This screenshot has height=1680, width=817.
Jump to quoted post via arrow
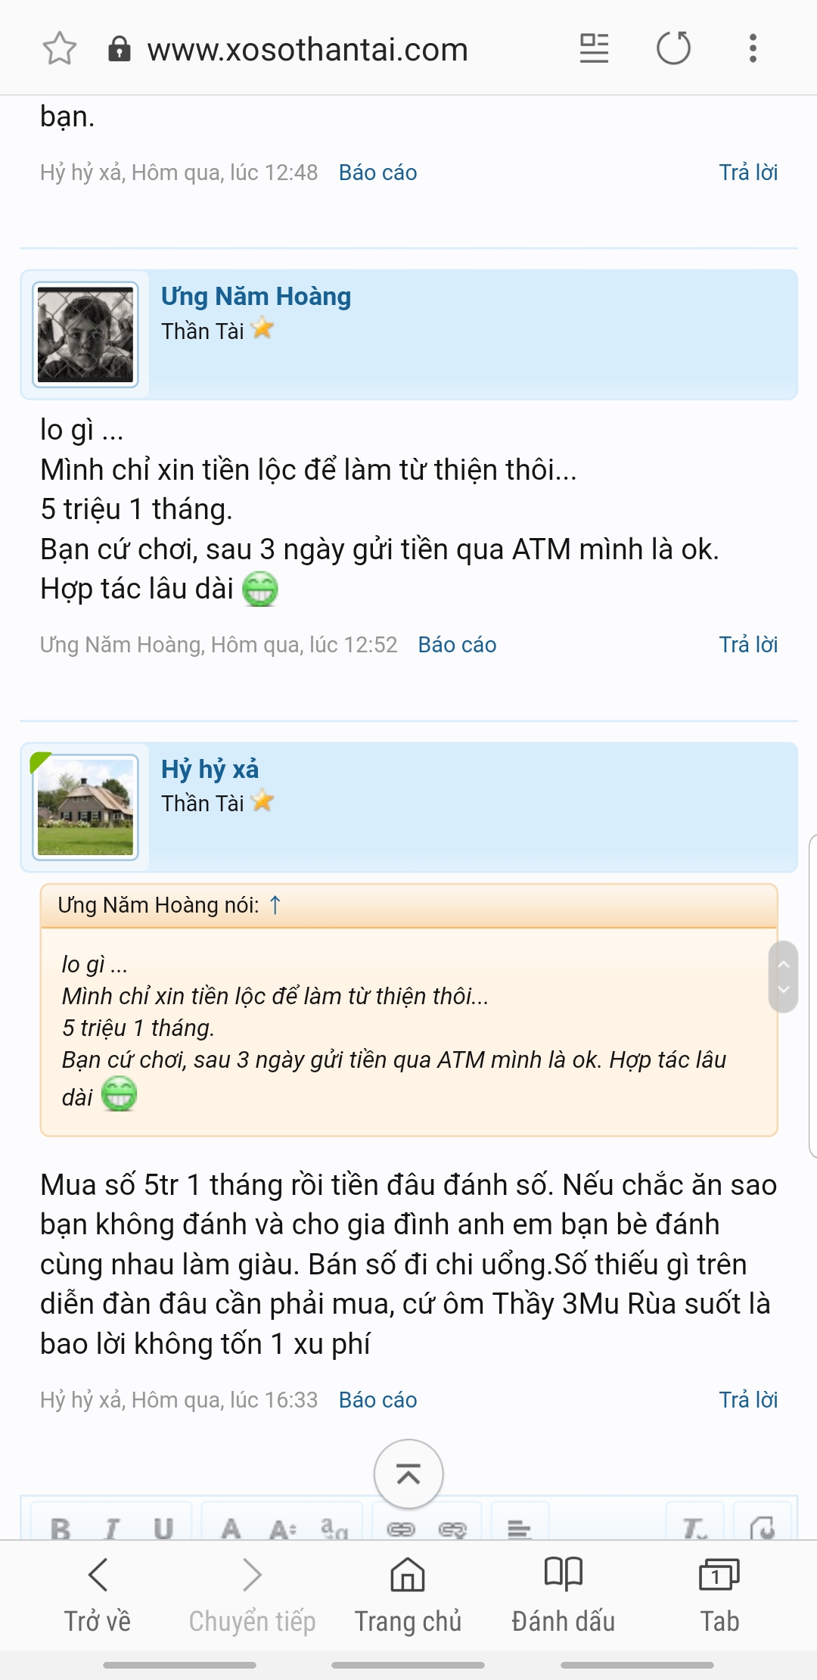pos(275,905)
